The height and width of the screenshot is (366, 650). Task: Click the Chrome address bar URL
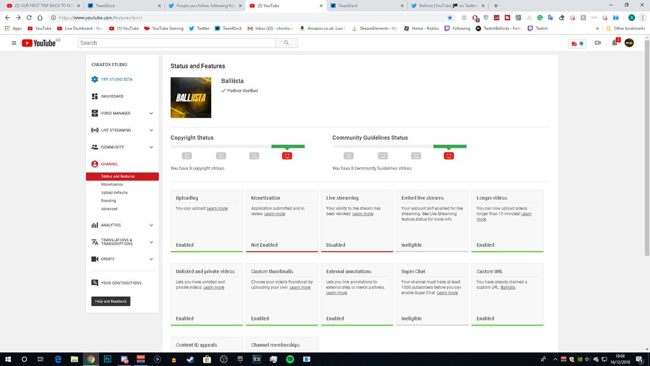[100, 17]
